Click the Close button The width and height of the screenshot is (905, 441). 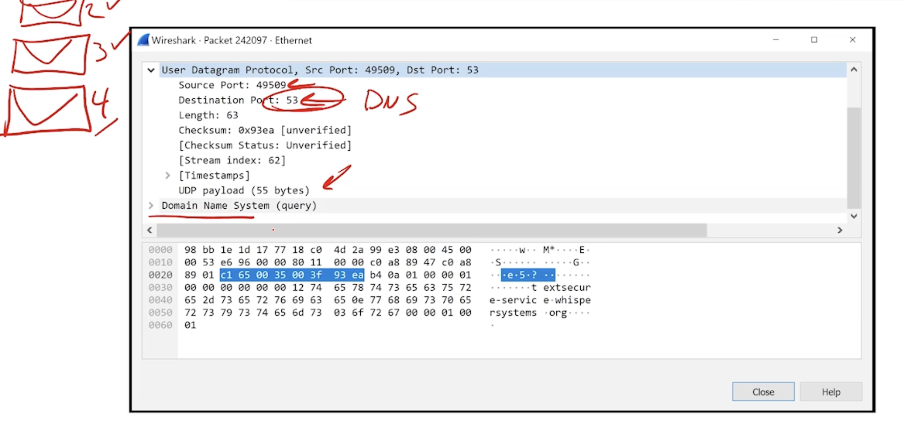(x=763, y=392)
